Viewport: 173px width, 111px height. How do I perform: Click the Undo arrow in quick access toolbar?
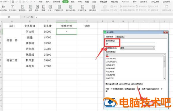[27, 2]
